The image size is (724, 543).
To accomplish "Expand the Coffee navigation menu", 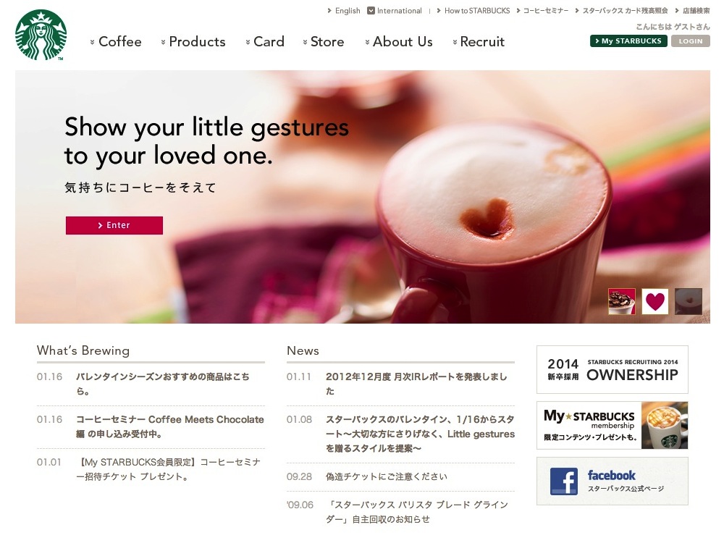I will pyautogui.click(x=116, y=41).
